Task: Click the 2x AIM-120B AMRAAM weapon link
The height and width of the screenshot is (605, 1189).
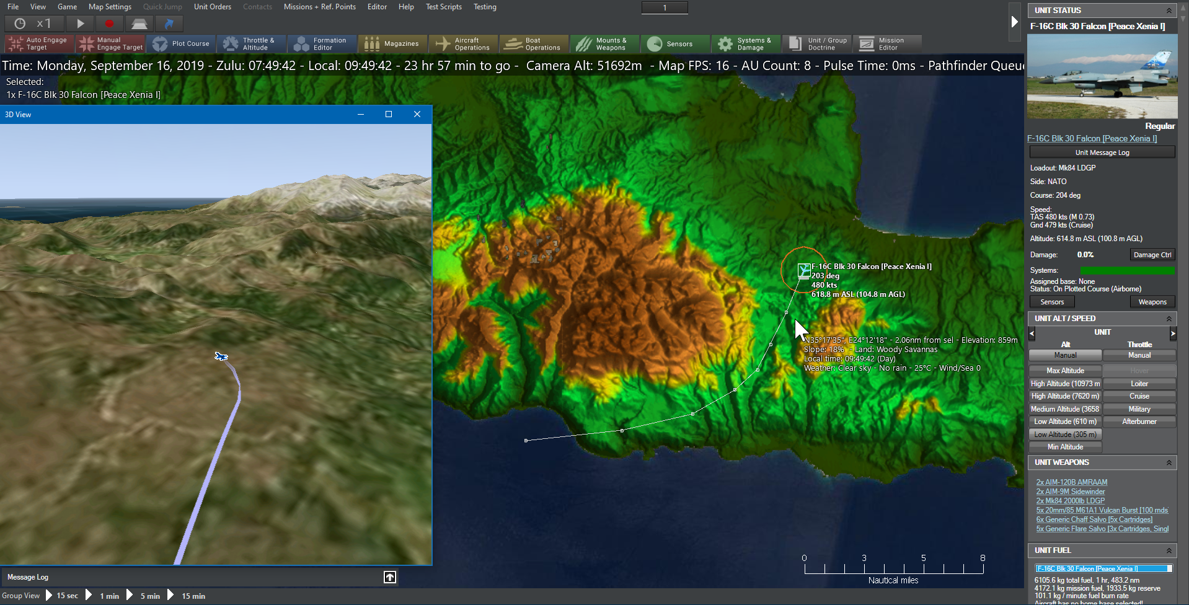Action: click(x=1071, y=482)
